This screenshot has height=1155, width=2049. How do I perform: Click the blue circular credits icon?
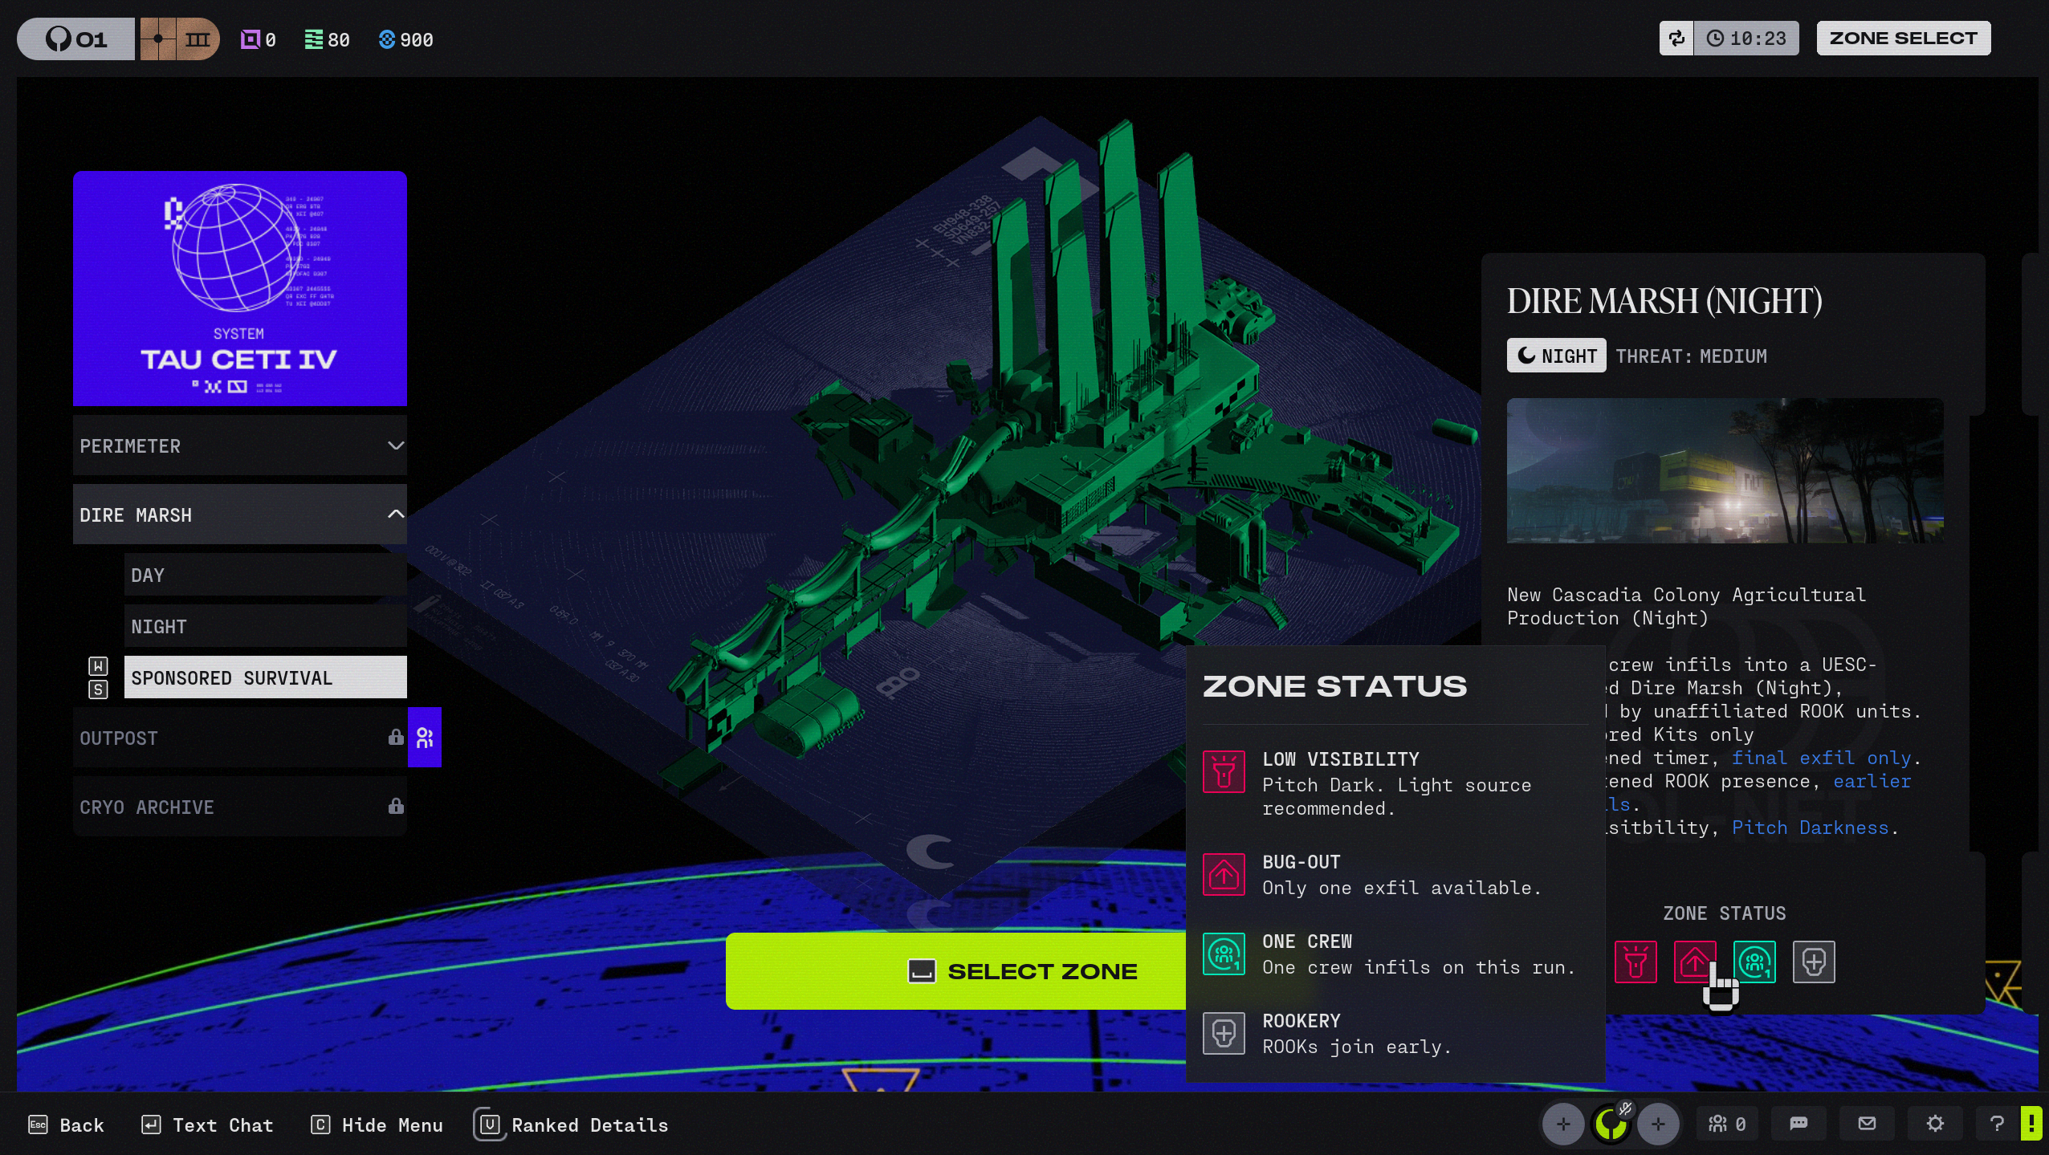pos(387,39)
